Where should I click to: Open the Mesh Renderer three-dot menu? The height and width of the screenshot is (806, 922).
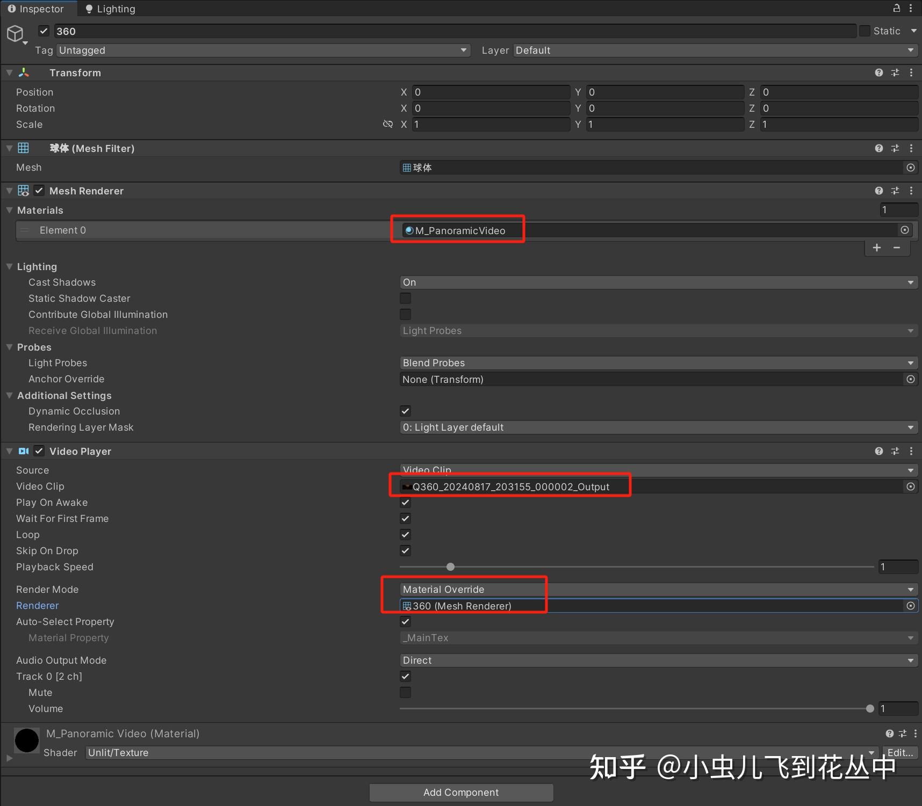(912, 190)
